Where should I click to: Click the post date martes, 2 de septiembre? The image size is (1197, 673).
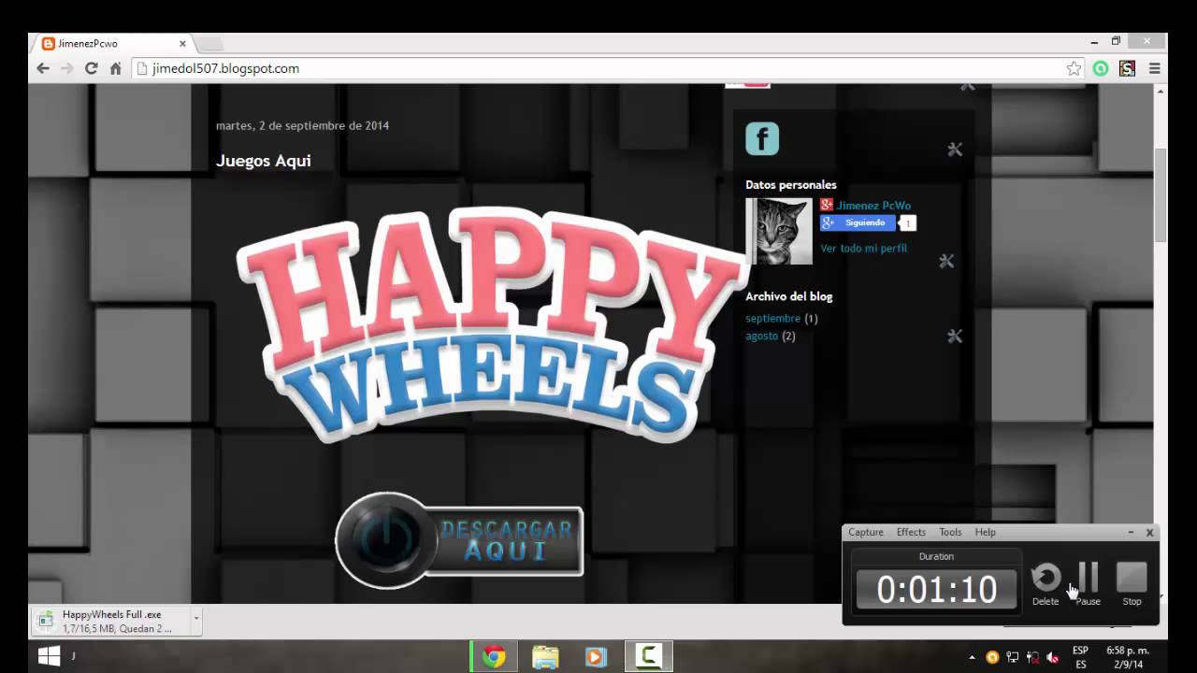pos(302,125)
